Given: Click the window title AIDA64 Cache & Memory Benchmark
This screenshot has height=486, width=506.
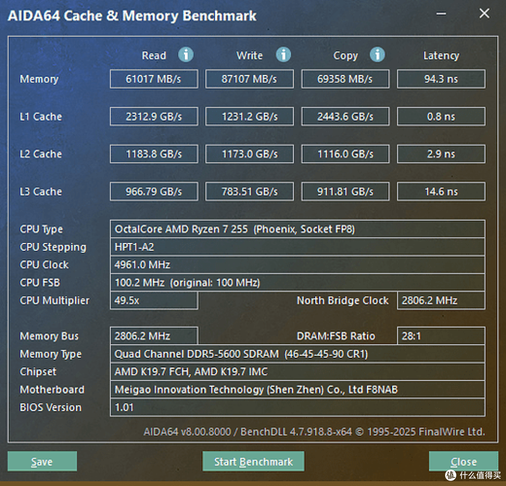Looking at the screenshot, I should 132,16.
